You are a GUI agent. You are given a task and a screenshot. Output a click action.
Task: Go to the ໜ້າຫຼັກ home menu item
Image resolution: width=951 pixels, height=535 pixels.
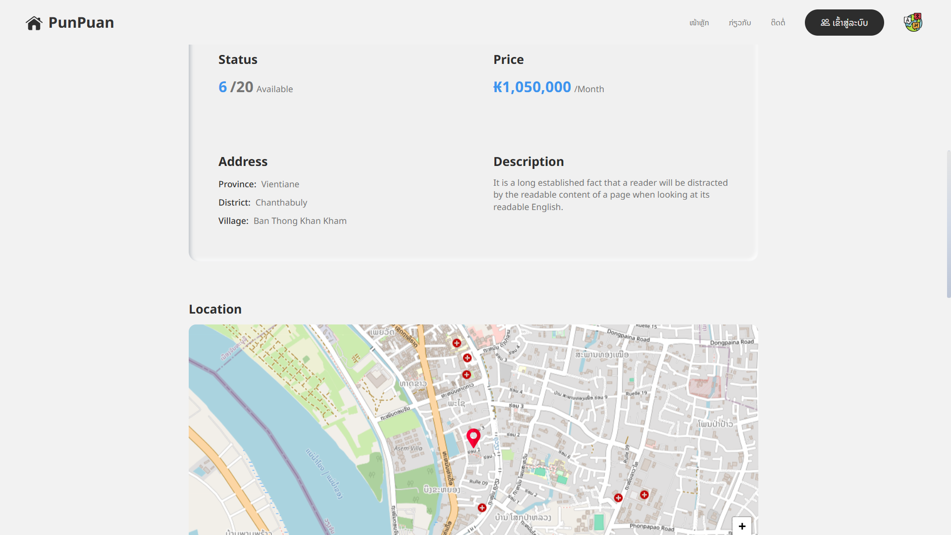pos(699,23)
